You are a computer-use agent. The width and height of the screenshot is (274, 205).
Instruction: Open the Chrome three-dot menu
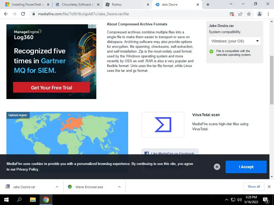268,14
